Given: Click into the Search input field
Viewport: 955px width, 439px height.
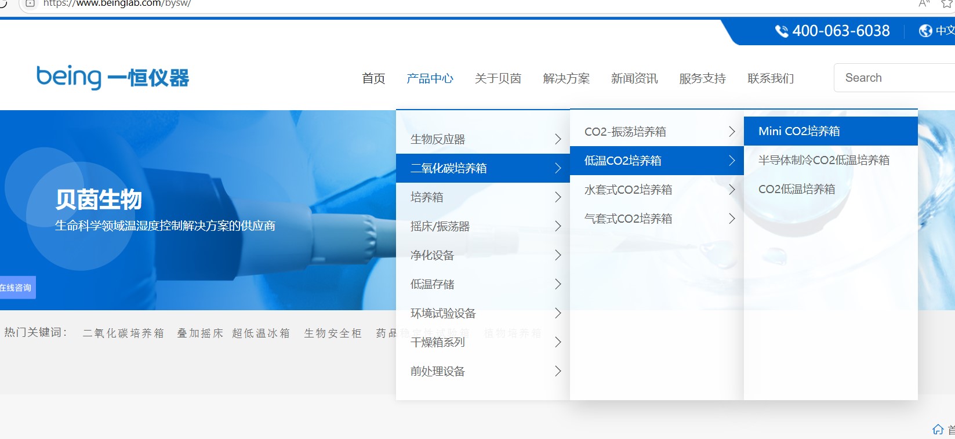Looking at the screenshot, I should click(x=893, y=78).
